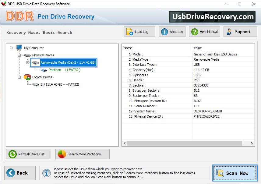Click the value '255' for Heads
This screenshot has width=261, height=184.
click(196, 80)
